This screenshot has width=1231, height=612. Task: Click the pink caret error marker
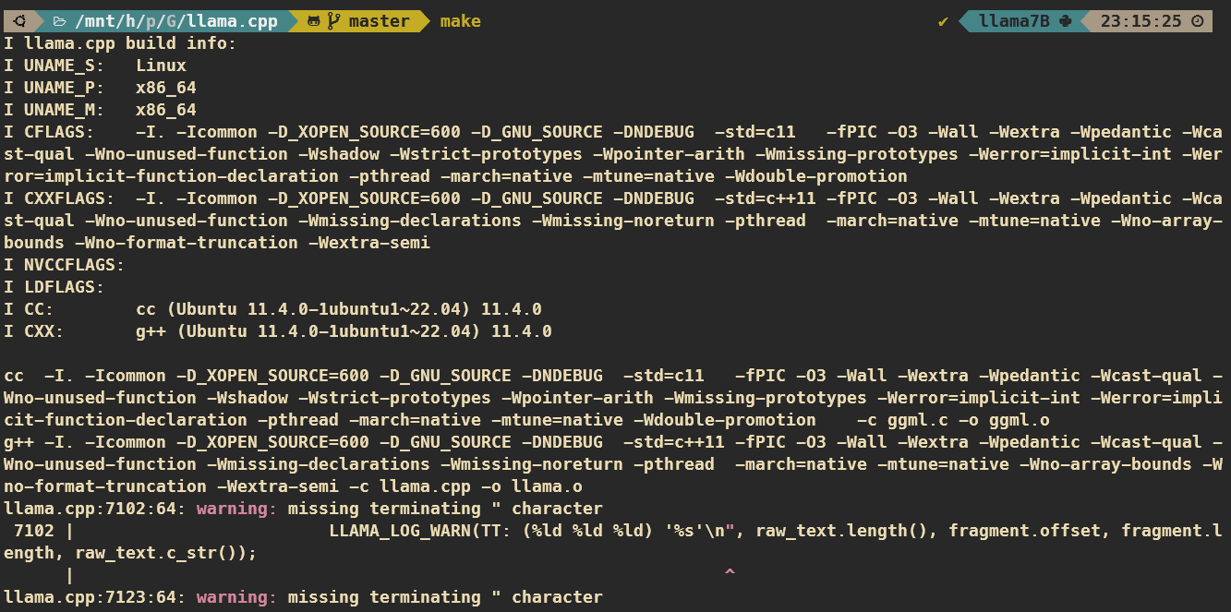(729, 575)
